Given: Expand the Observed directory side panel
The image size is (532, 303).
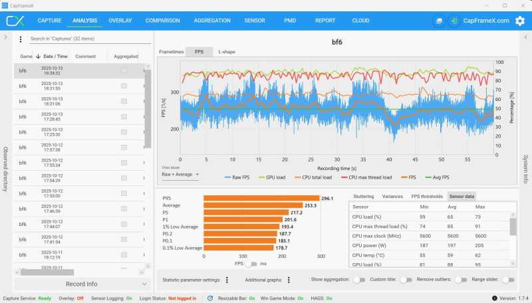Looking at the screenshot, I should (x=5, y=37).
